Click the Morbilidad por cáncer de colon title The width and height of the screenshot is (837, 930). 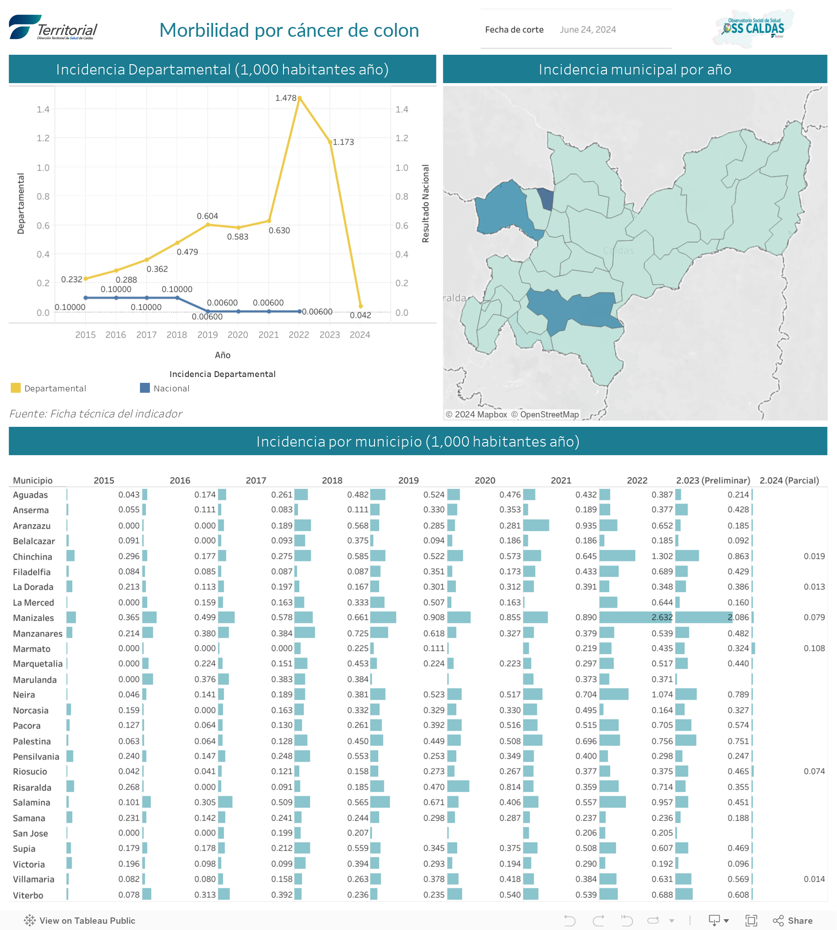point(289,30)
